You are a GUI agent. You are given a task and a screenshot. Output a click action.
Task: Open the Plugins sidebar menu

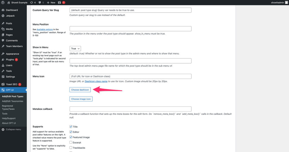pos(10,60)
